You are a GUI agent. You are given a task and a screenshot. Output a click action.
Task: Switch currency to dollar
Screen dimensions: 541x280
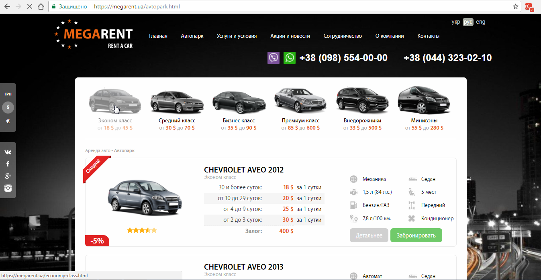point(8,108)
